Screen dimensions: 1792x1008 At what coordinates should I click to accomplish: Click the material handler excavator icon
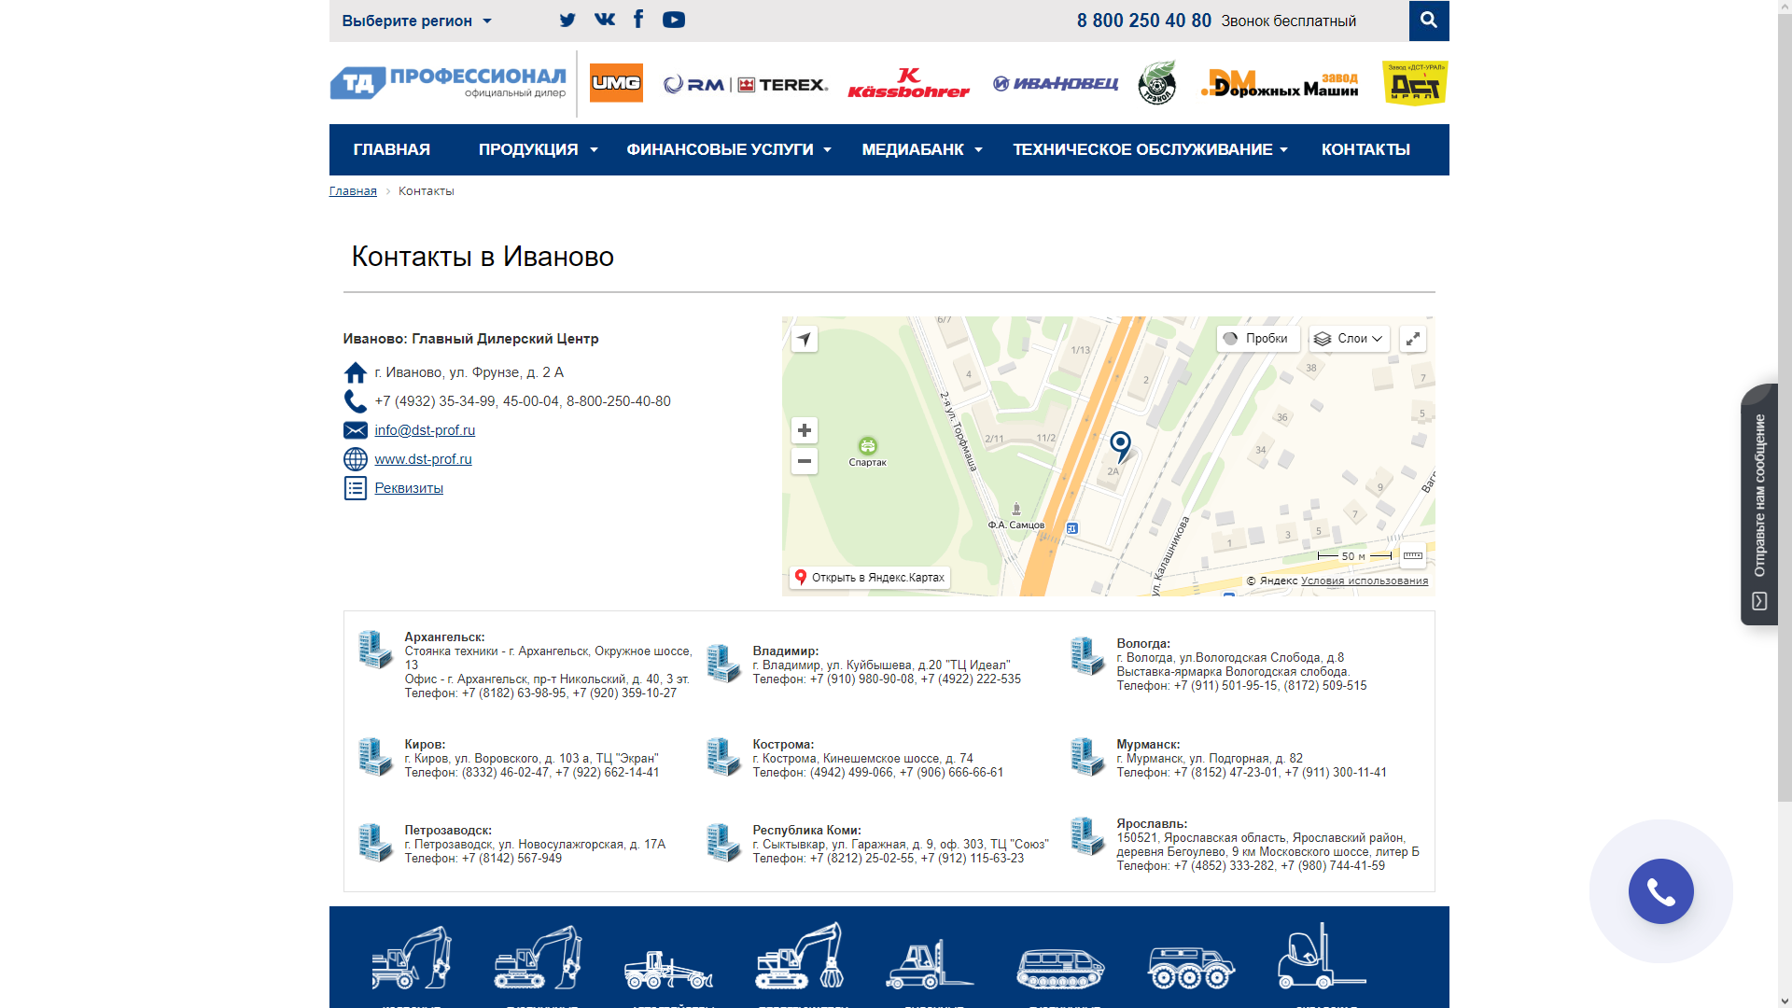coord(800,956)
